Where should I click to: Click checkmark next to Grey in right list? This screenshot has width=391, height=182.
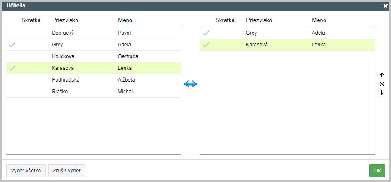[x=206, y=33]
